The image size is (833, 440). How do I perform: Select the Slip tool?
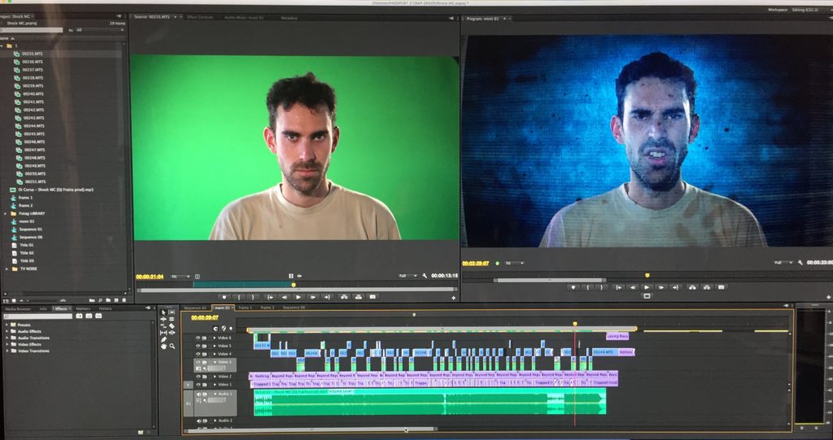(164, 333)
